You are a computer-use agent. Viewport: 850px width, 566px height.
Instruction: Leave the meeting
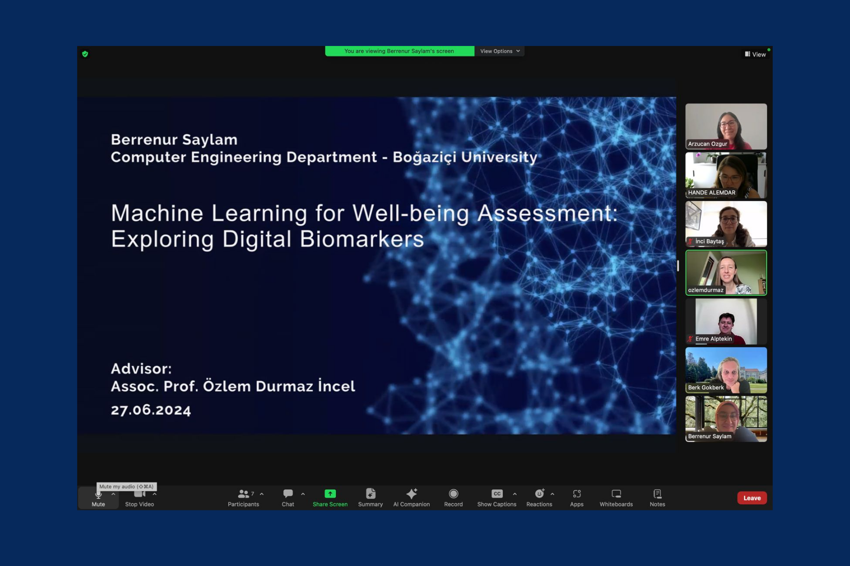pos(752,498)
